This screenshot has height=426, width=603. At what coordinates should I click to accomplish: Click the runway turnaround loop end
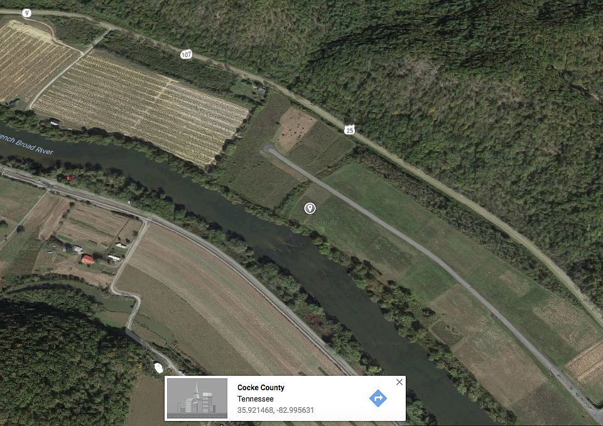pos(268,148)
